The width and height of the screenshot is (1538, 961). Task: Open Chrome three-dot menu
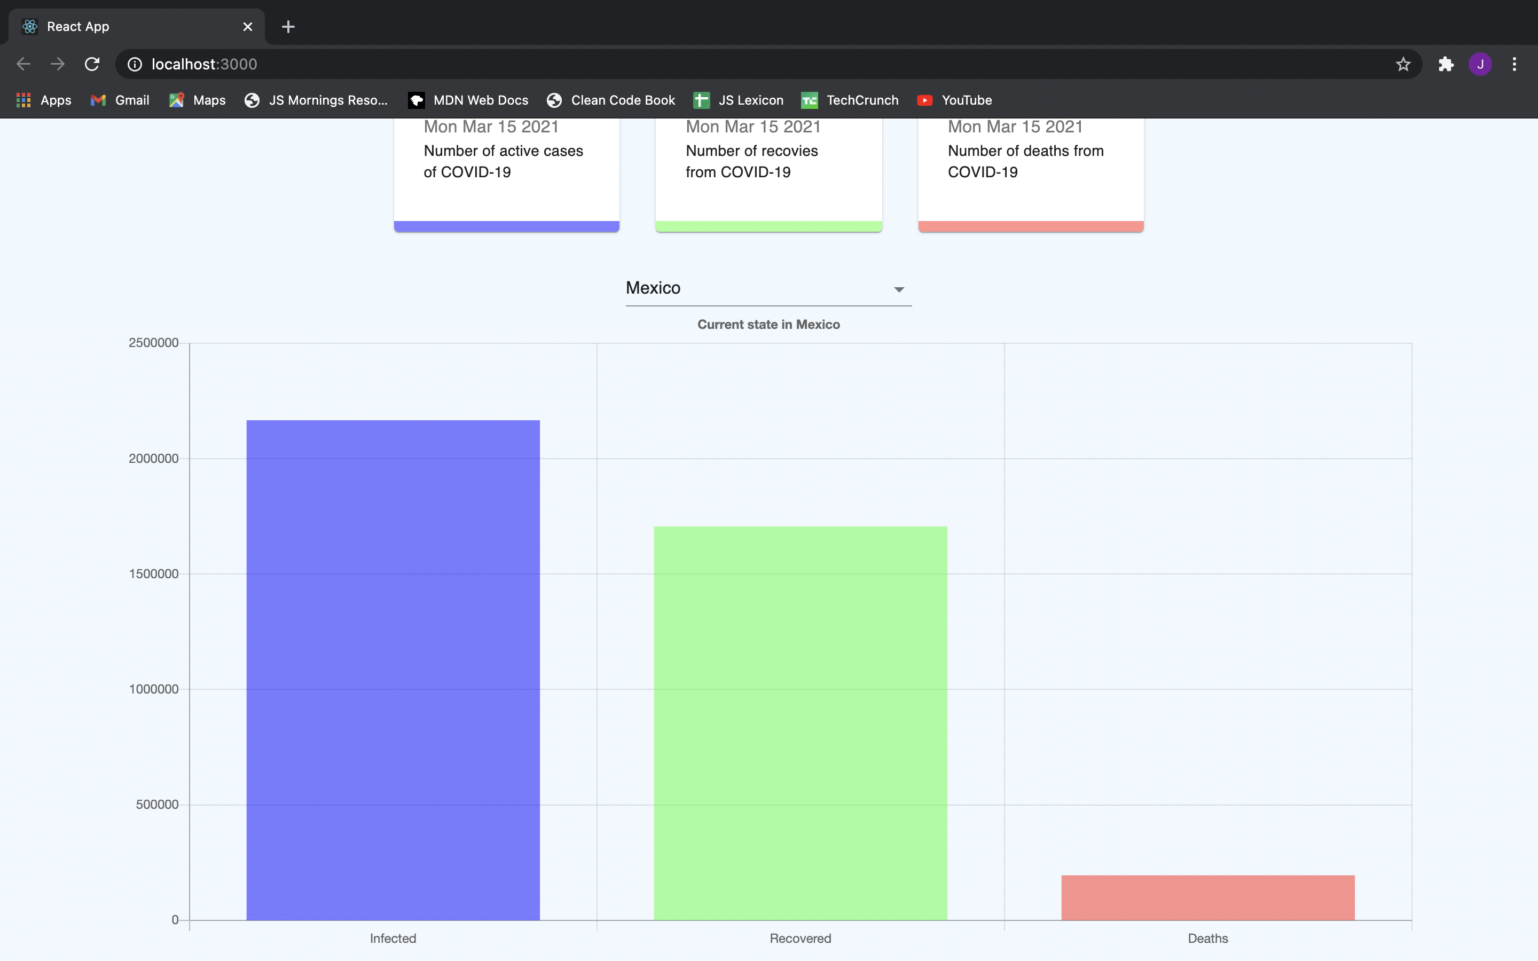(1515, 64)
